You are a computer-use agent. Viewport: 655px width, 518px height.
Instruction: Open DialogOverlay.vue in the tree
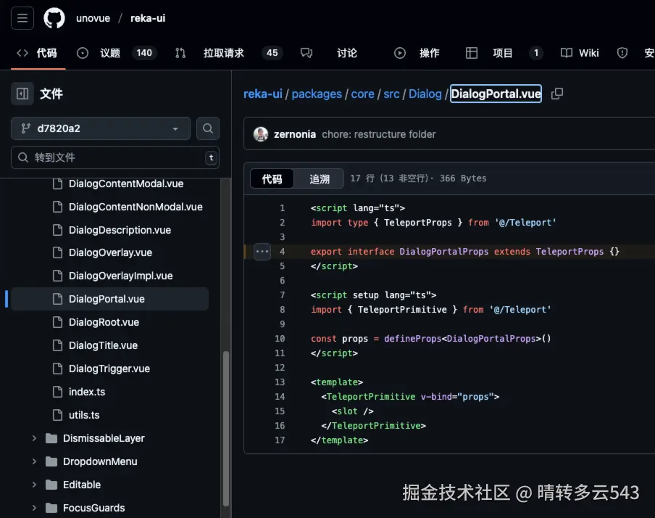tap(110, 252)
